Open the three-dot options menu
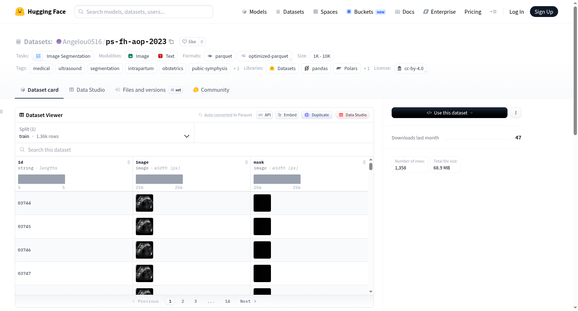Screen dimensions: 578x311 (516, 113)
